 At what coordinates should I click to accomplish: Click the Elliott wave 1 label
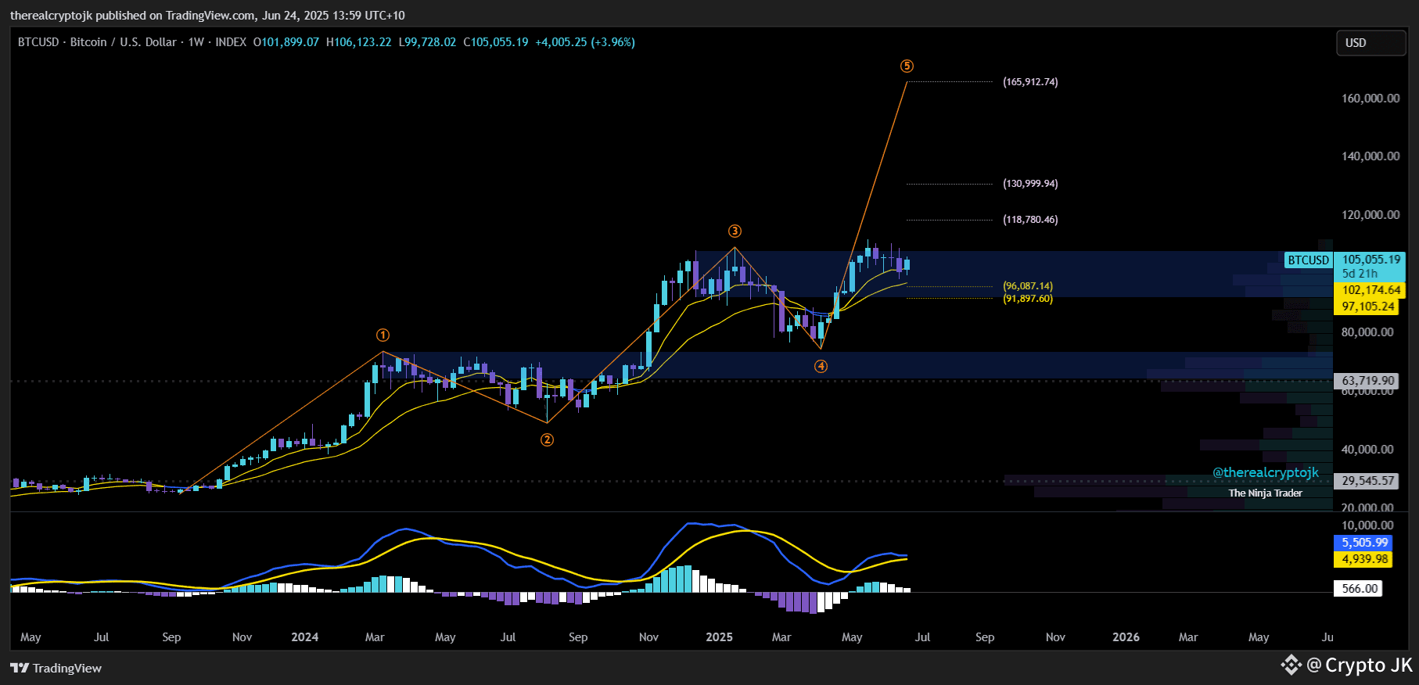coord(383,335)
